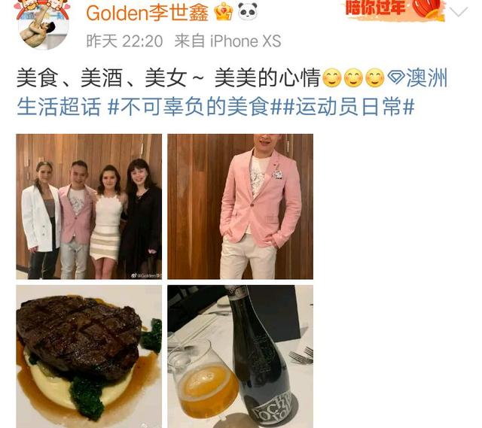Image resolution: width=482 pixels, height=428 pixels.
Task: View the beer bottle and glass photo
Action: coord(240,357)
